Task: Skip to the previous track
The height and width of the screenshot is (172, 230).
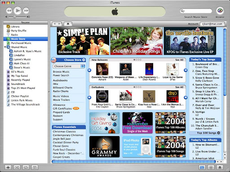Action: [x=9, y=11]
